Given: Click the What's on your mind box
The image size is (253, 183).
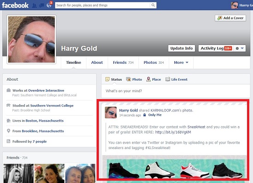Looking at the screenshot, I should point(176,91).
